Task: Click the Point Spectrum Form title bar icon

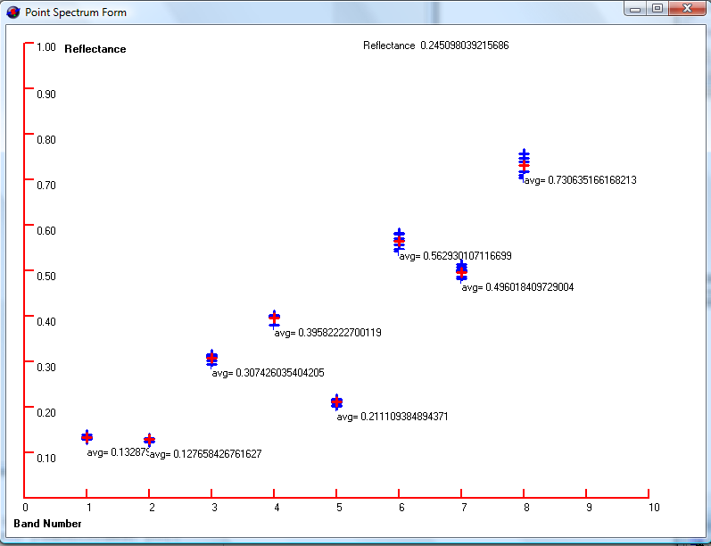Action: pos(12,12)
